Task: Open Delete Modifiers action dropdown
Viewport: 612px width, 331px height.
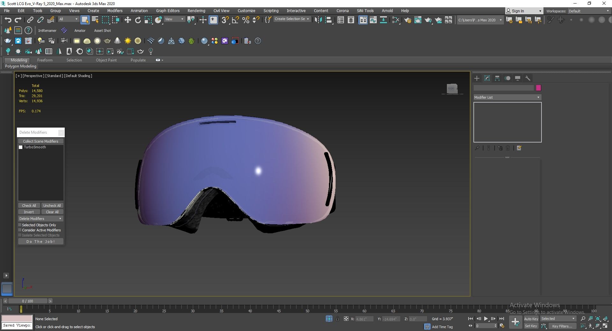Action: tap(40, 219)
